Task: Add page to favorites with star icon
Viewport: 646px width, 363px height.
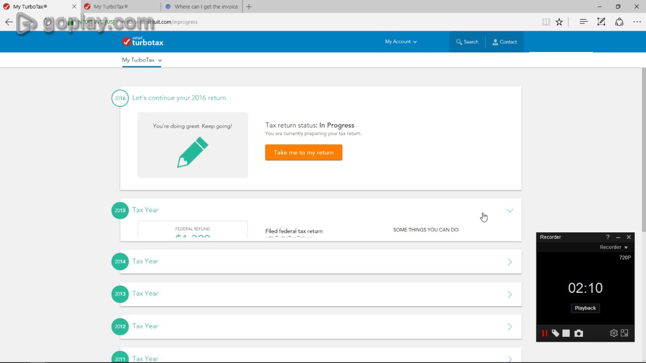Action: 559,22
